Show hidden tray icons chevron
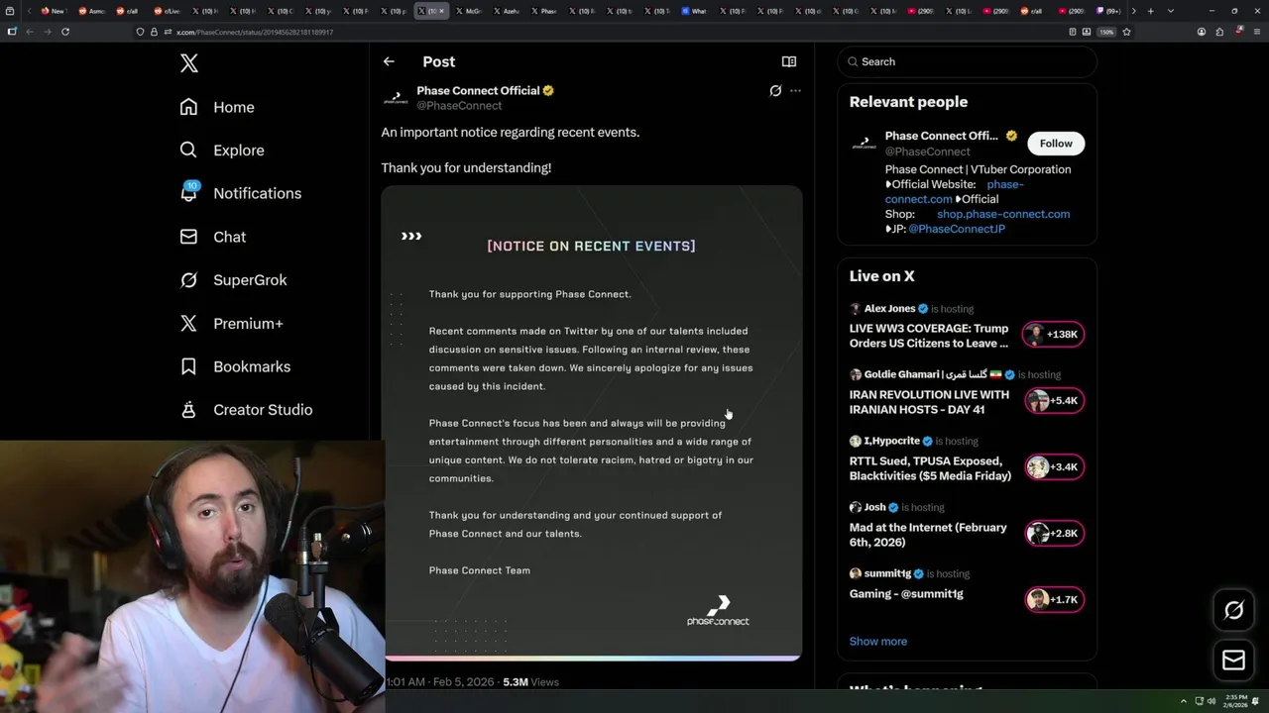Image resolution: width=1269 pixels, height=713 pixels. [1184, 701]
